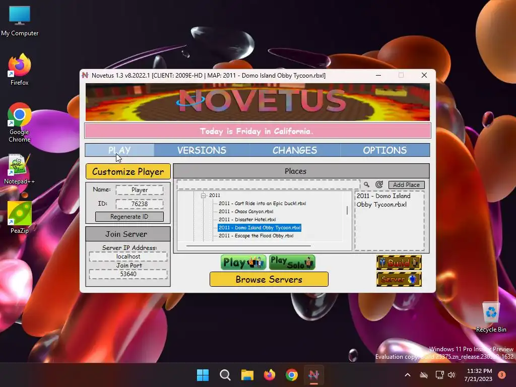Click the Places list horizontal scrollbar
The width and height of the screenshot is (516, 387).
pyautogui.click(x=248, y=245)
